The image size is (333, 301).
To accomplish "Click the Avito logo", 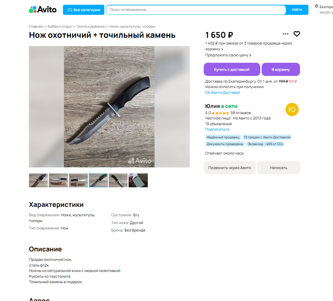I will [x=43, y=9].
